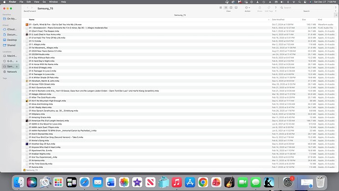The image size is (339, 191).
Task: Open the Action dropdown in the toolbar
Action: pos(247,7)
